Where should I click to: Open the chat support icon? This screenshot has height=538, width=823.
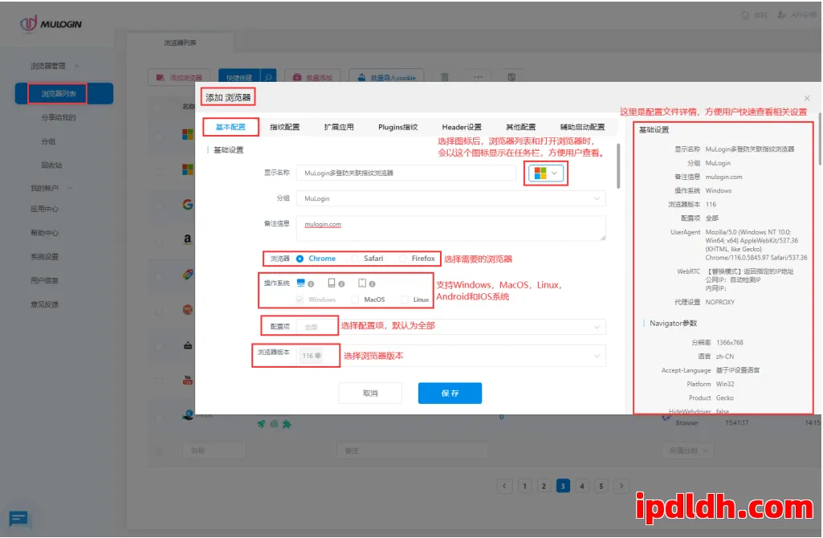click(x=18, y=519)
